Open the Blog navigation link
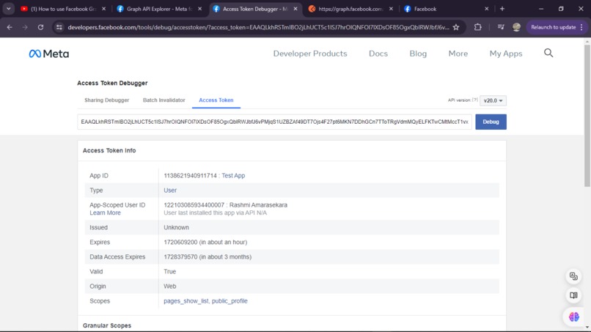 click(418, 54)
